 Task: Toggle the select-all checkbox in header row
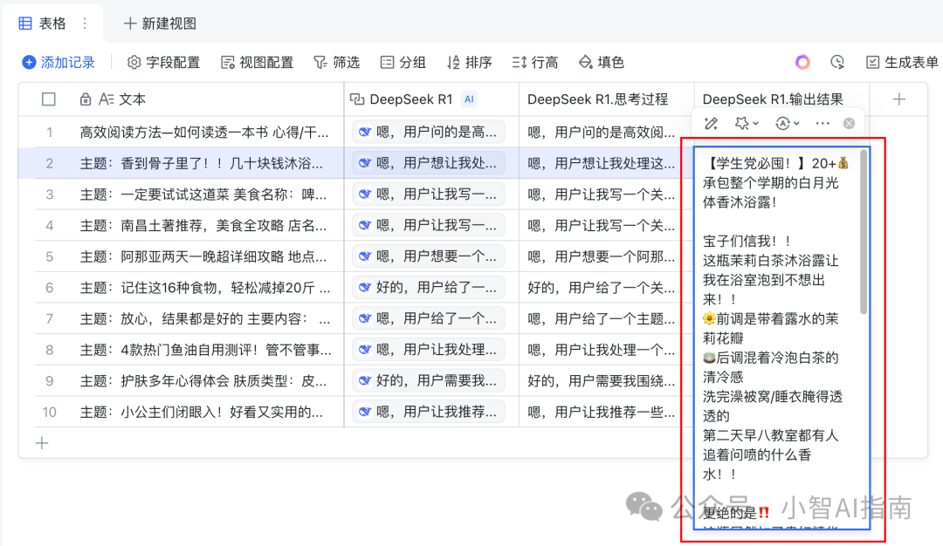49,99
